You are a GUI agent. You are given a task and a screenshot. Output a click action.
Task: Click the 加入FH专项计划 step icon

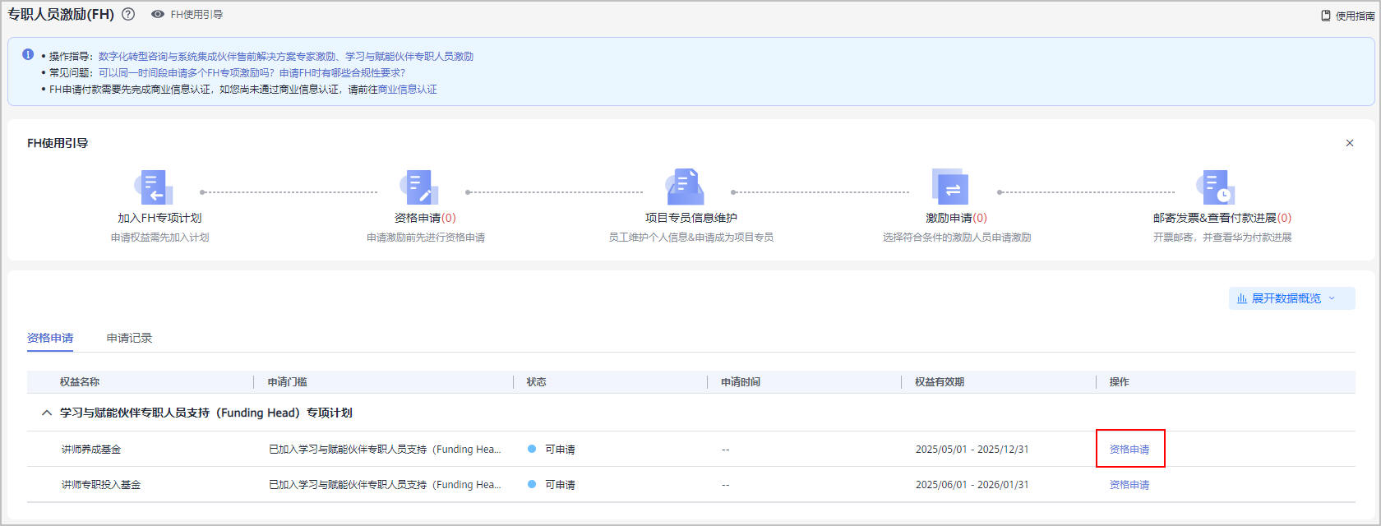154,187
